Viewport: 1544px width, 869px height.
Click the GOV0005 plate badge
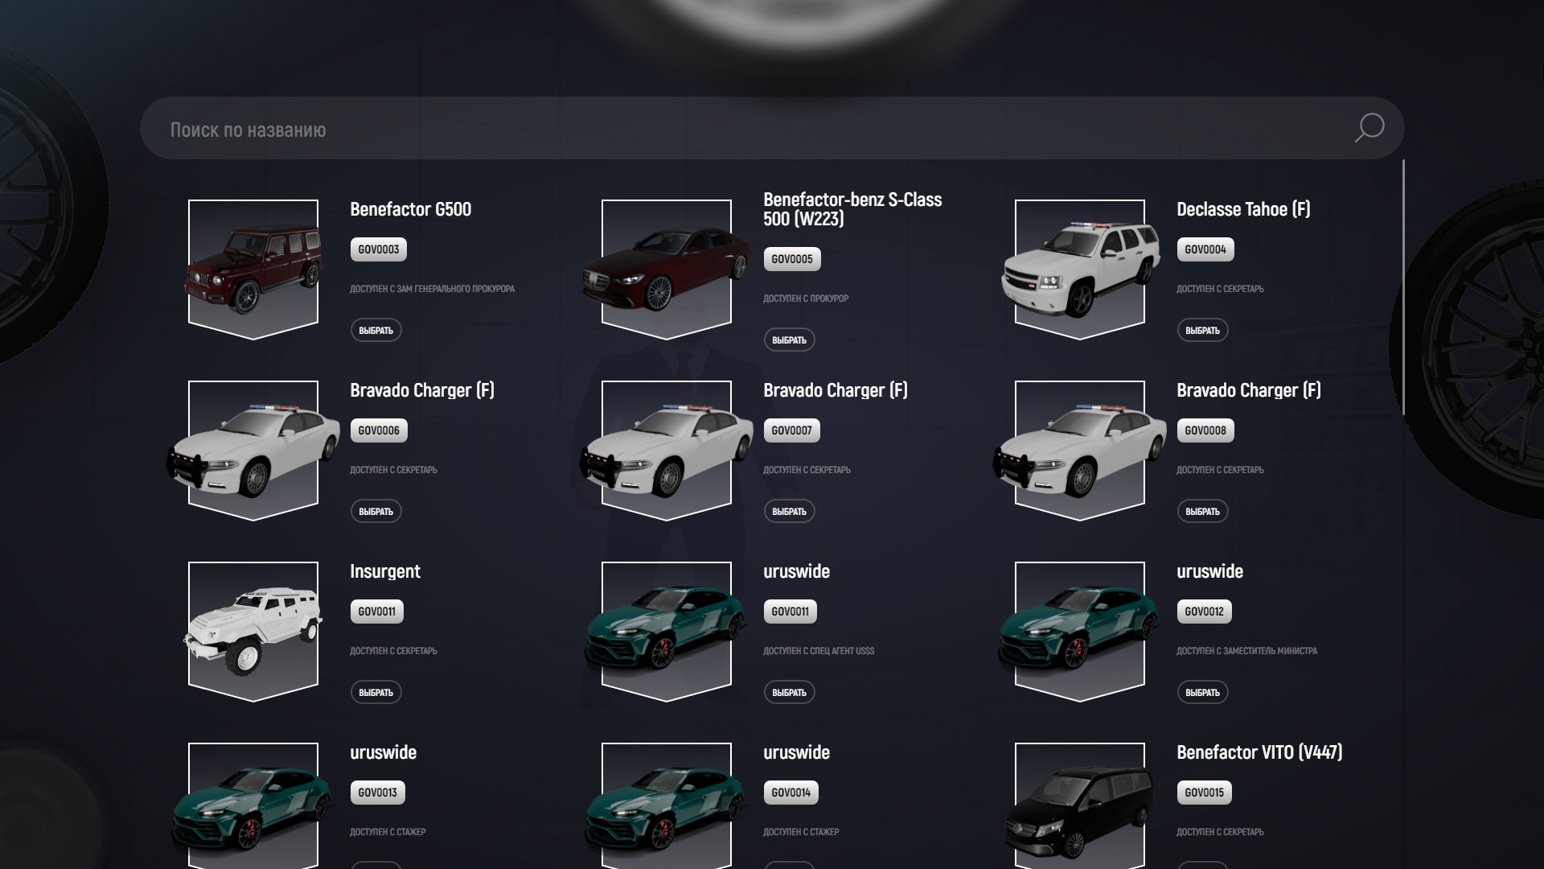click(x=792, y=259)
